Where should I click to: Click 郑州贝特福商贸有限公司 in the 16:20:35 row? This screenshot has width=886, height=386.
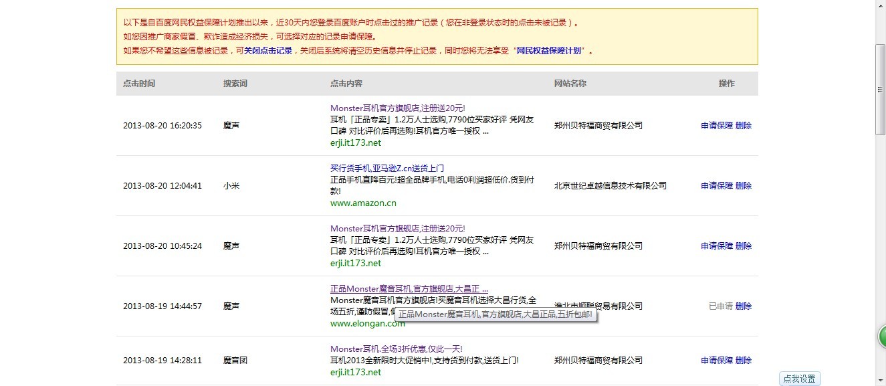point(598,126)
